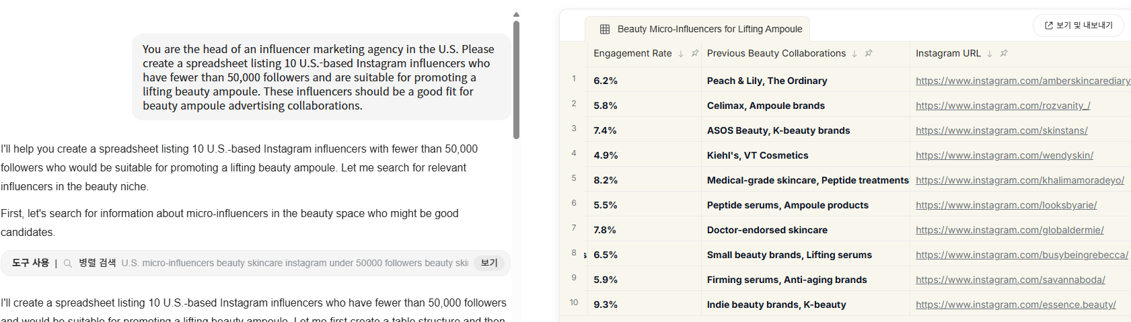The image size is (1131, 322).
Task: Visit the busybeingrebecca Instagram link
Action: (x=1021, y=255)
